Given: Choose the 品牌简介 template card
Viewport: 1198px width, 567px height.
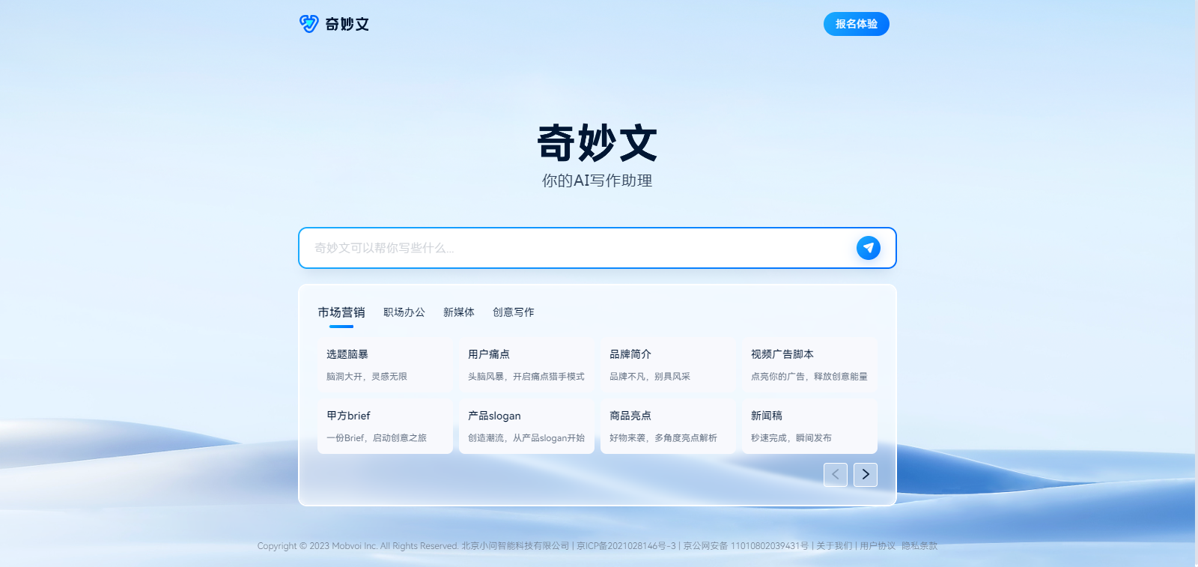Looking at the screenshot, I should point(668,364).
